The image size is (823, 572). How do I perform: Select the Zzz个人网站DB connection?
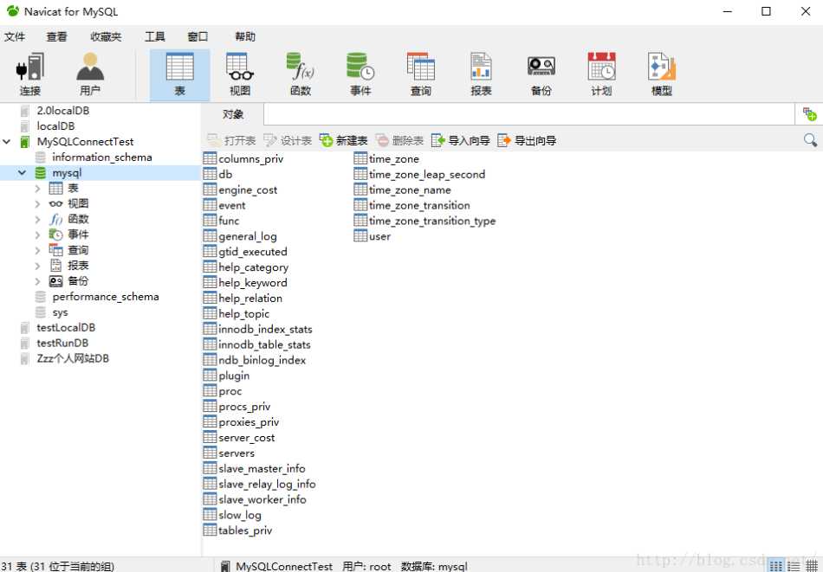pos(73,358)
